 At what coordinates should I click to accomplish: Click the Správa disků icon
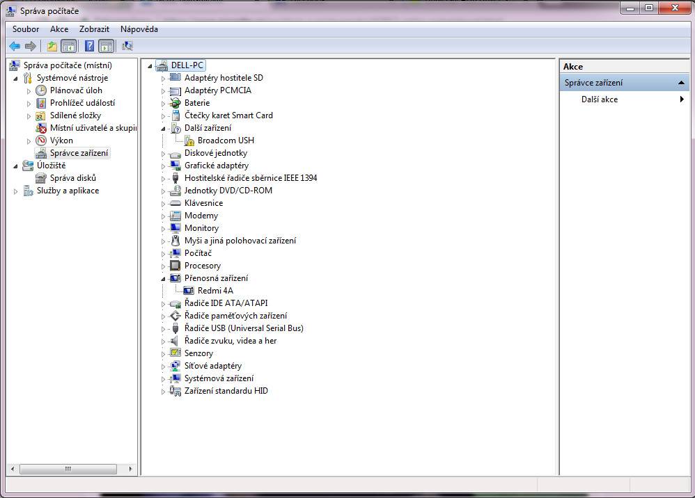coord(41,178)
